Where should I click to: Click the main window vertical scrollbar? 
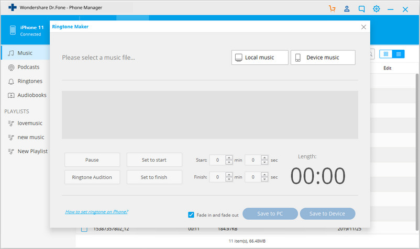pos(417,152)
